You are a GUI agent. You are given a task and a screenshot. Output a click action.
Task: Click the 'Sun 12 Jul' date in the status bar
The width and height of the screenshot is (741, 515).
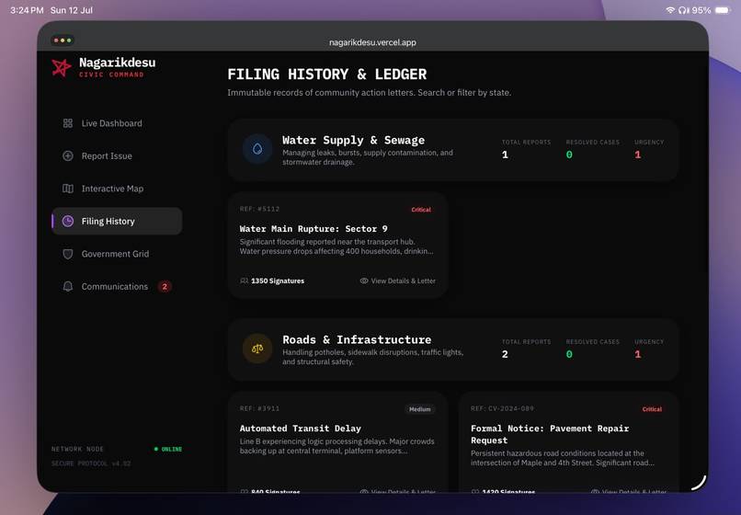(72, 10)
